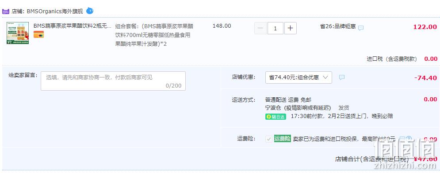
Task: Click the green 运费险 label badge
Action: click(282, 139)
